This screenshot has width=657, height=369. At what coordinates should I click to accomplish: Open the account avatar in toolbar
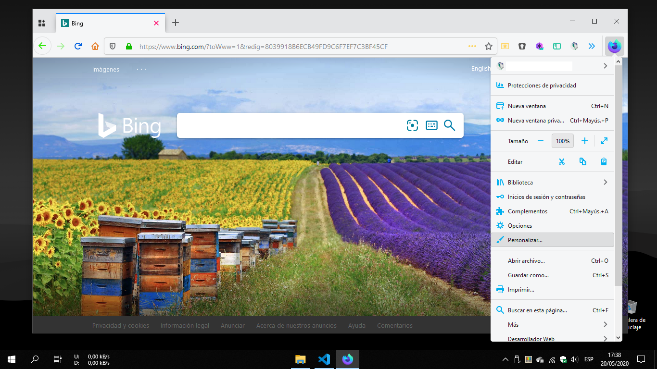[574, 46]
